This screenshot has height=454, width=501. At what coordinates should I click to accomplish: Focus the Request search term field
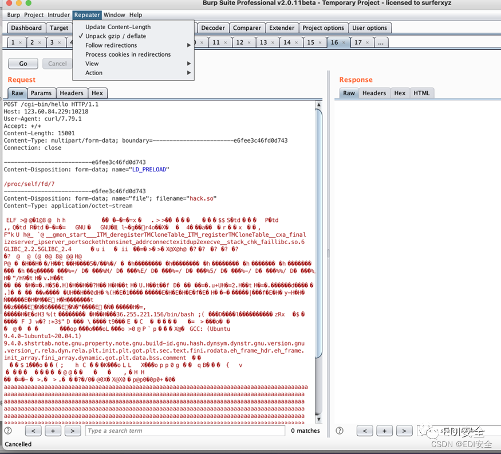pos(185,430)
